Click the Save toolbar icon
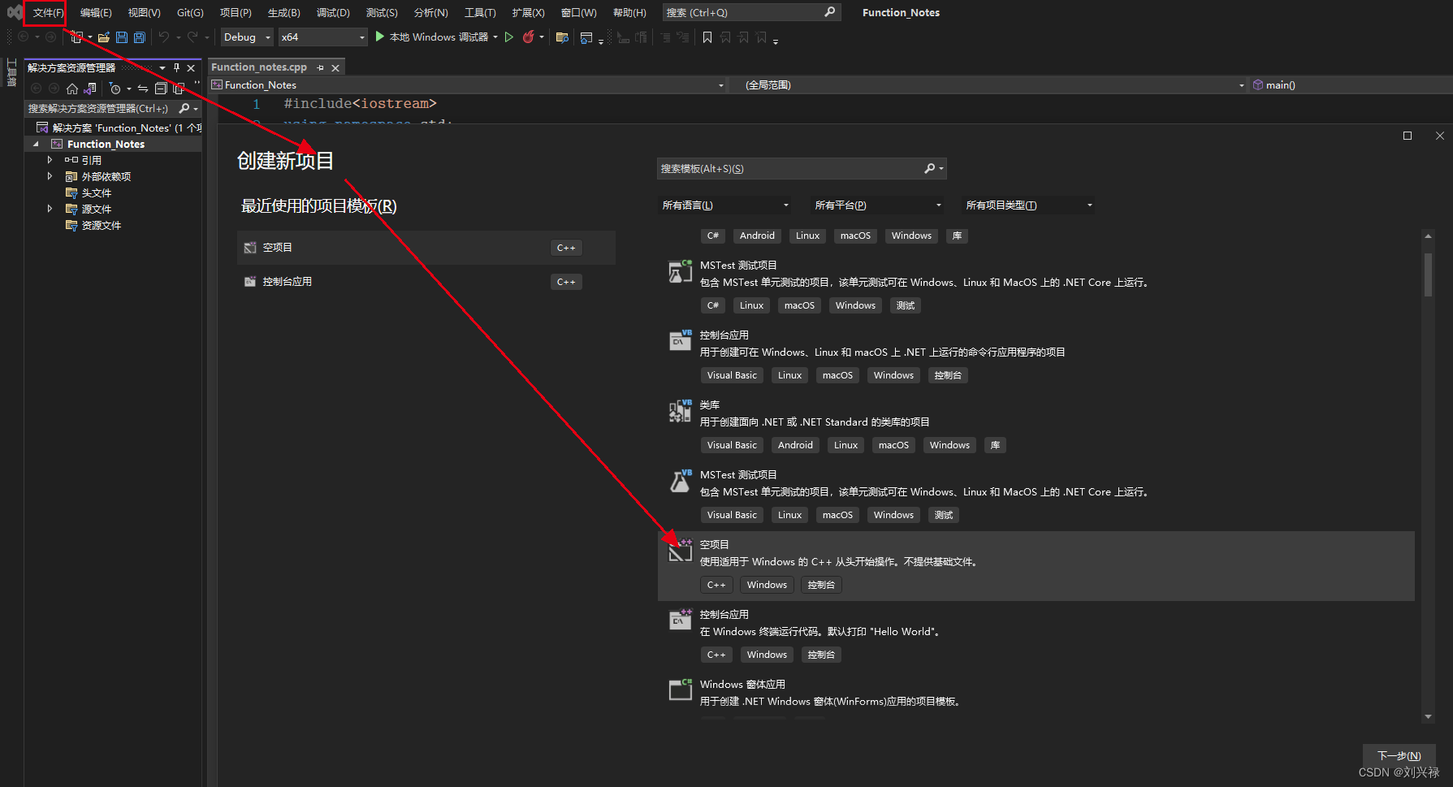The width and height of the screenshot is (1453, 787). tap(122, 37)
